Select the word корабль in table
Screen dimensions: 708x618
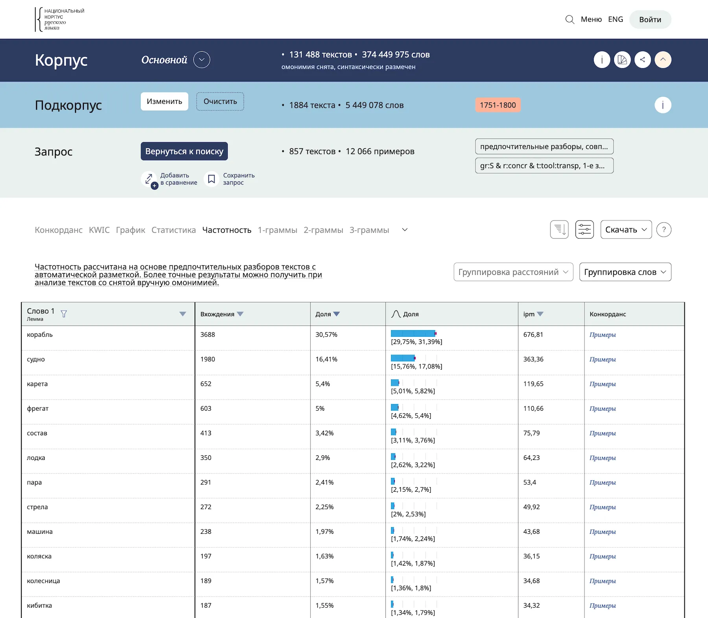(40, 335)
